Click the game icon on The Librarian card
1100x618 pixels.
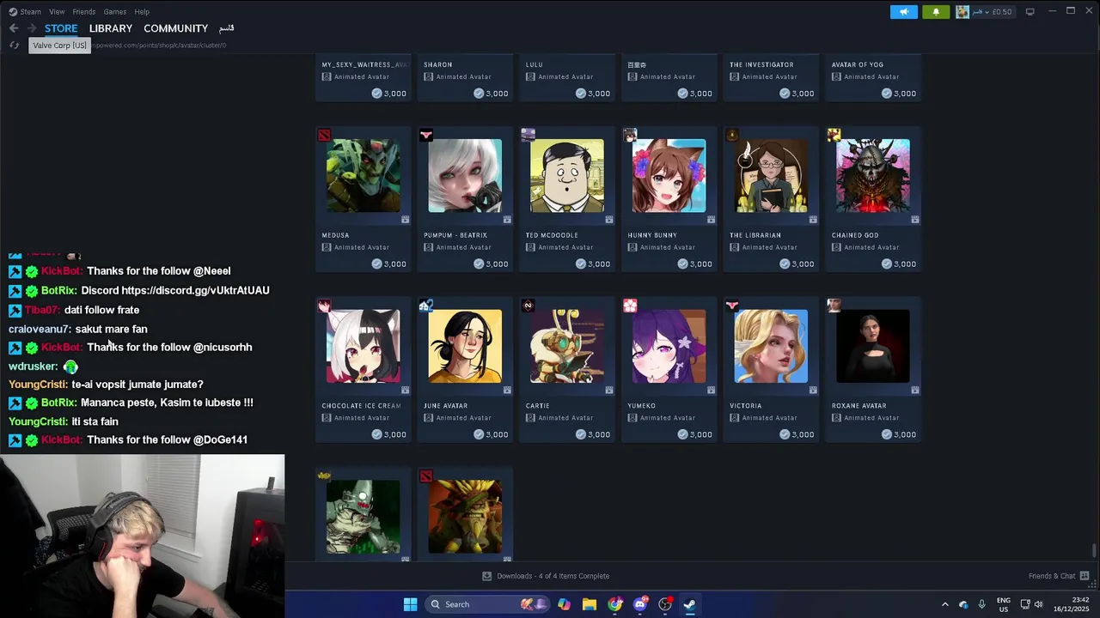(x=732, y=135)
